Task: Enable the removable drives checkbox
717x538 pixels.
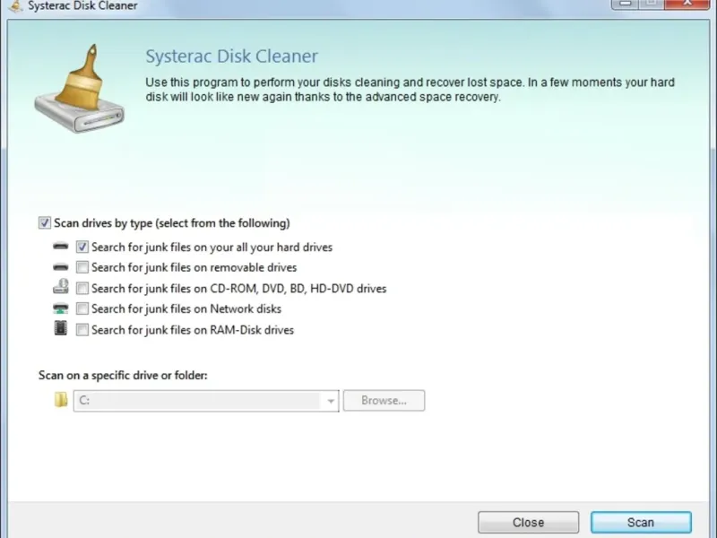Action: pos(82,267)
